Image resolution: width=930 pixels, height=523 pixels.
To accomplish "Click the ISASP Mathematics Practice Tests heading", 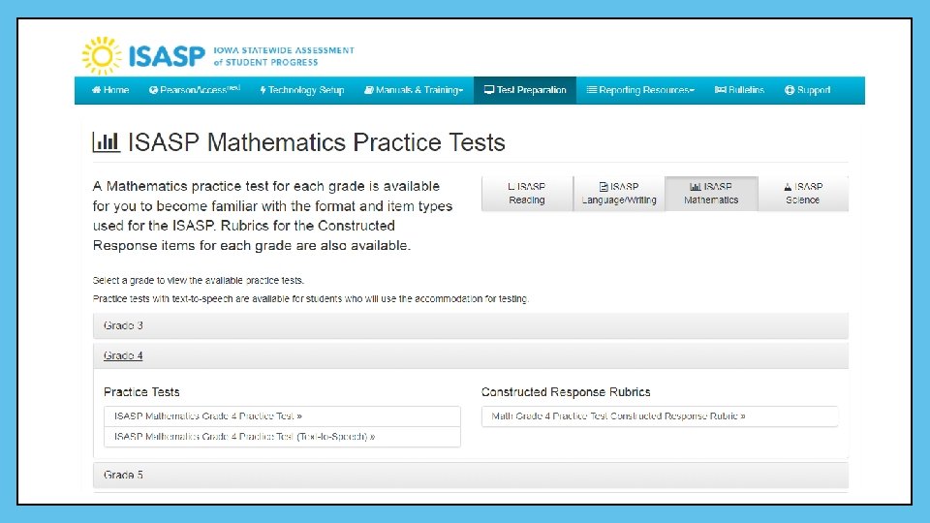I will click(x=316, y=142).
